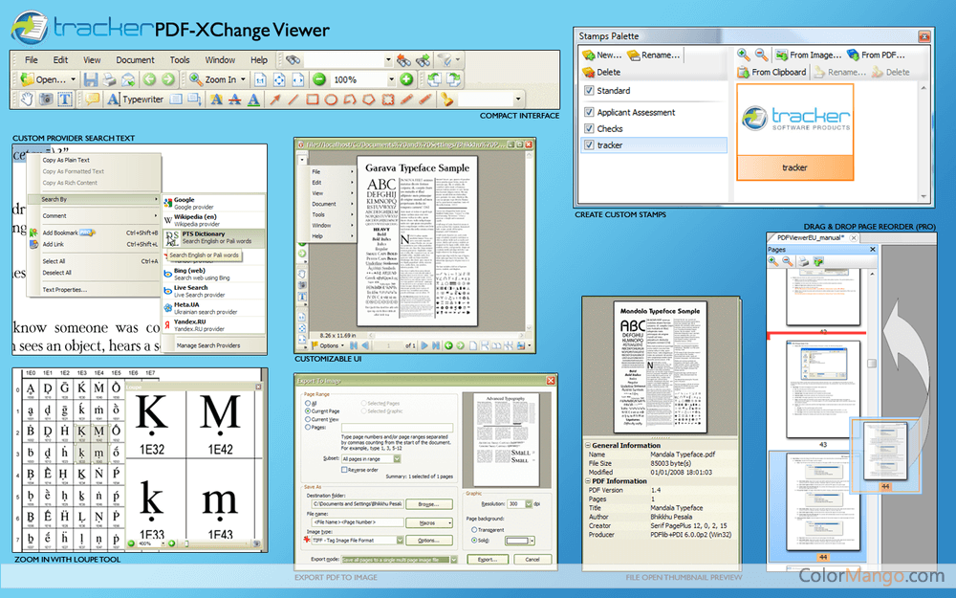Screen dimensions: 956x598
Task: Select the Highlight text tool
Action: click(216, 99)
